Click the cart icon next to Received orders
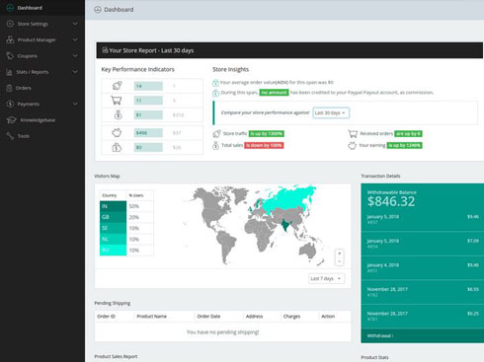The image size is (484, 362). point(353,133)
